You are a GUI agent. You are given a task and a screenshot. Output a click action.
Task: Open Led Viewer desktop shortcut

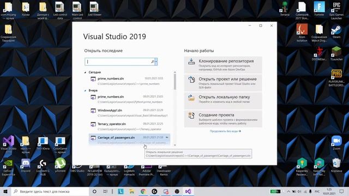pyautogui.click(x=94, y=9)
